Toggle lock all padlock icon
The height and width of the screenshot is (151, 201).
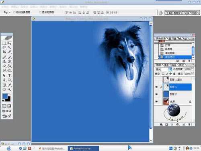[174, 74]
